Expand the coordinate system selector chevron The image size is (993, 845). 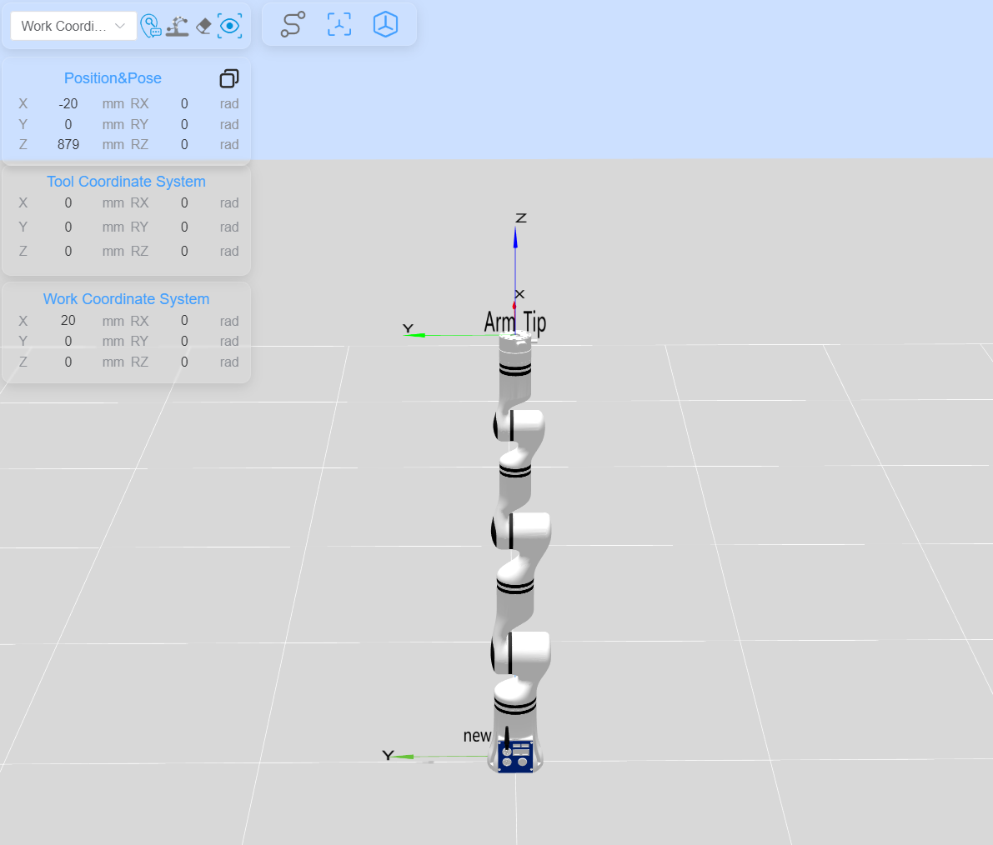click(121, 26)
